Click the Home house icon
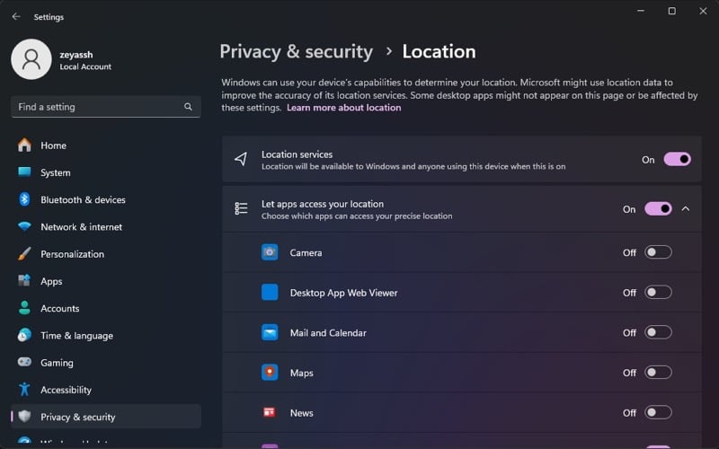Image resolution: width=719 pixels, height=449 pixels. (x=24, y=145)
